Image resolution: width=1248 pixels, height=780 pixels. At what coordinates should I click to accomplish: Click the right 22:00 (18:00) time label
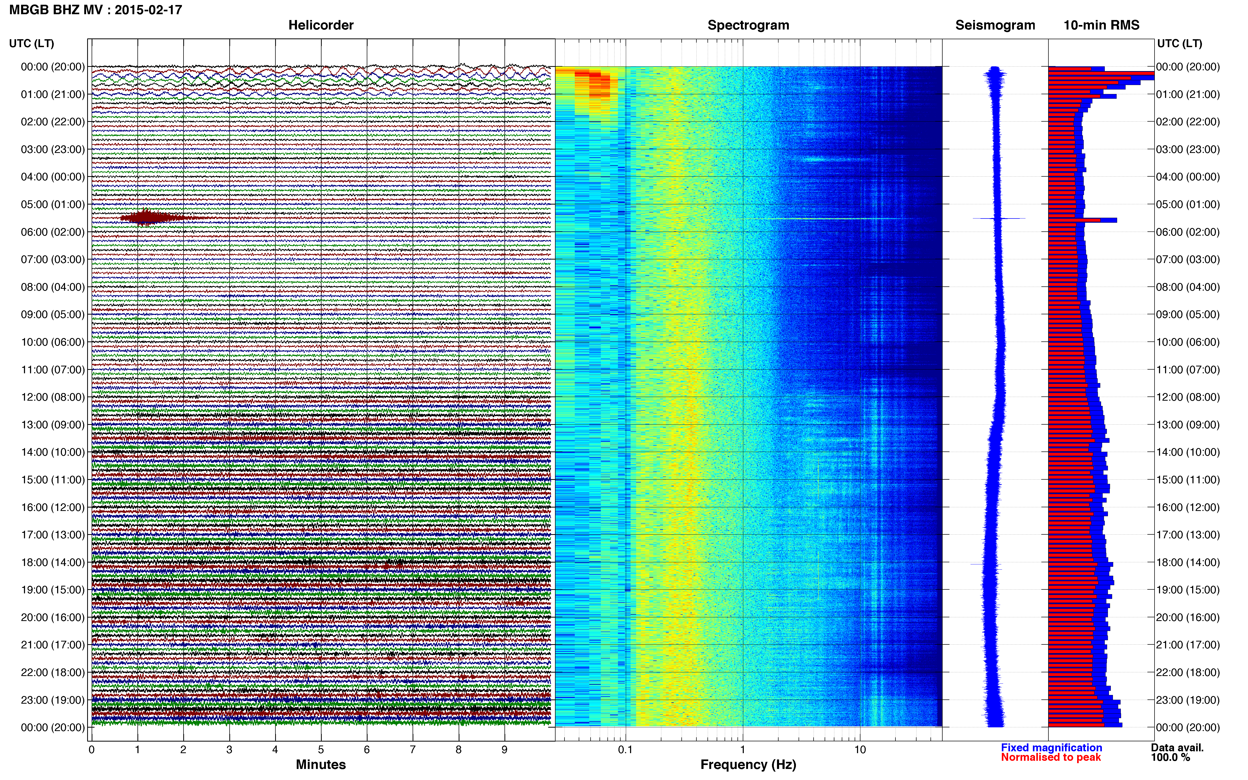tap(1188, 672)
